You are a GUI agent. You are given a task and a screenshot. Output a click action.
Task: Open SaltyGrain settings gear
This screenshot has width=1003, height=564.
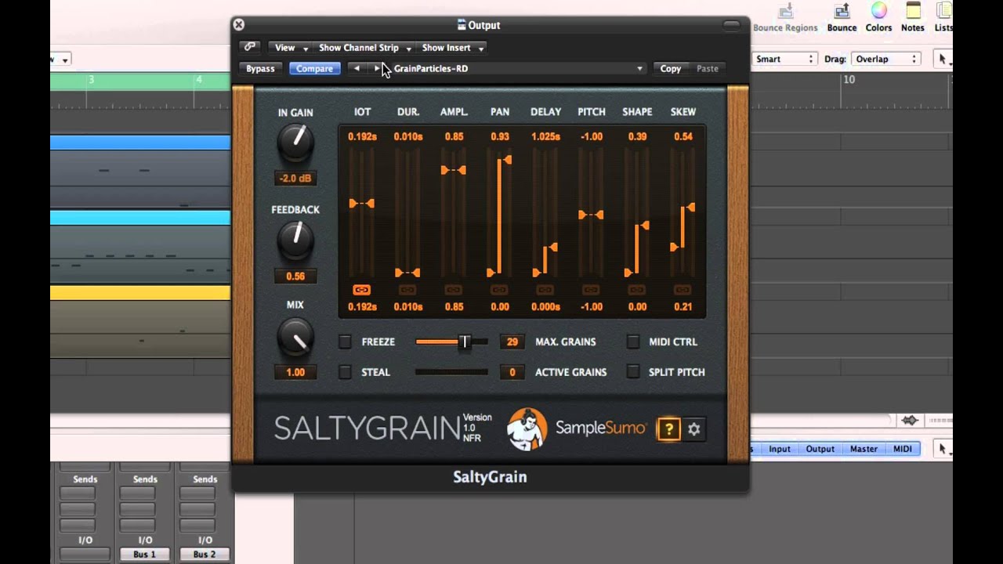click(693, 429)
